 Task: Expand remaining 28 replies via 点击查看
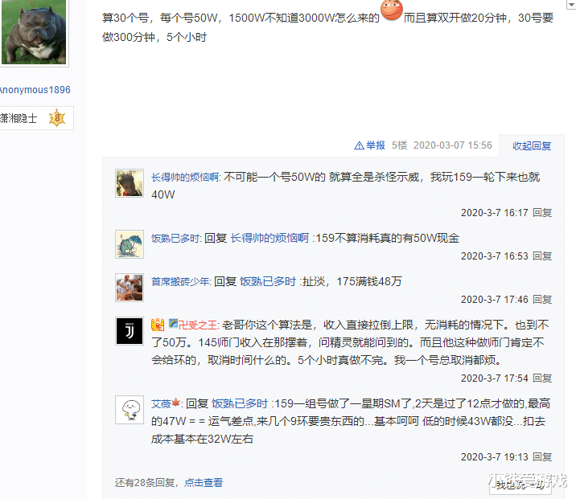coord(204,482)
